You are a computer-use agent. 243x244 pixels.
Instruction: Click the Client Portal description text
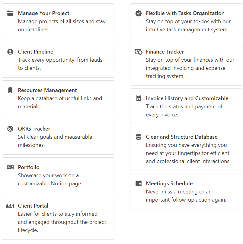click(62, 222)
